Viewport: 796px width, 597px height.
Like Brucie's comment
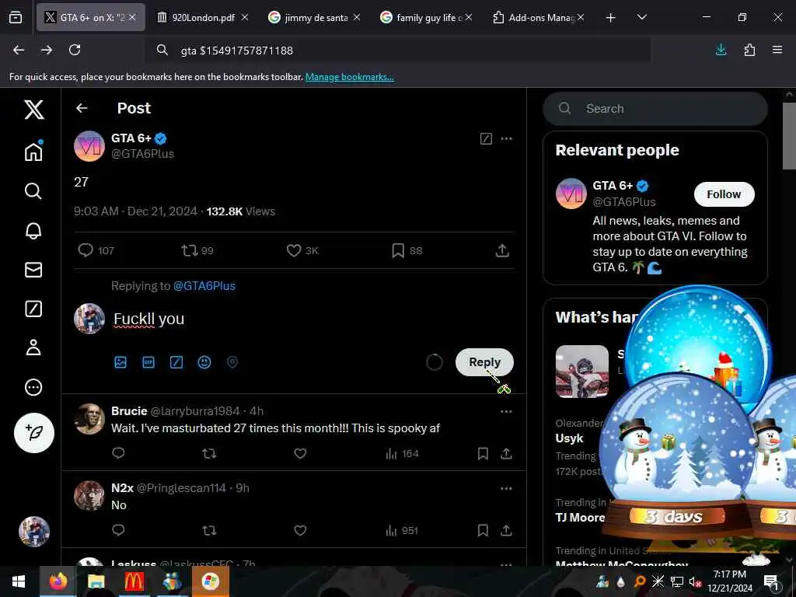pos(300,453)
